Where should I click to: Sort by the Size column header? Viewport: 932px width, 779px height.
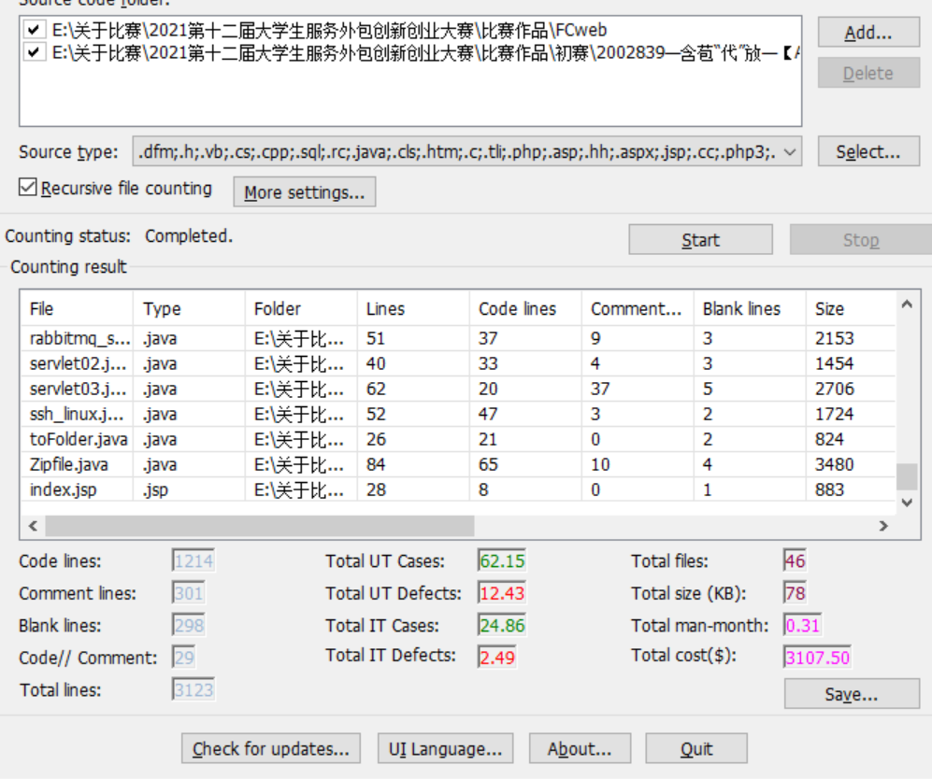pos(852,308)
